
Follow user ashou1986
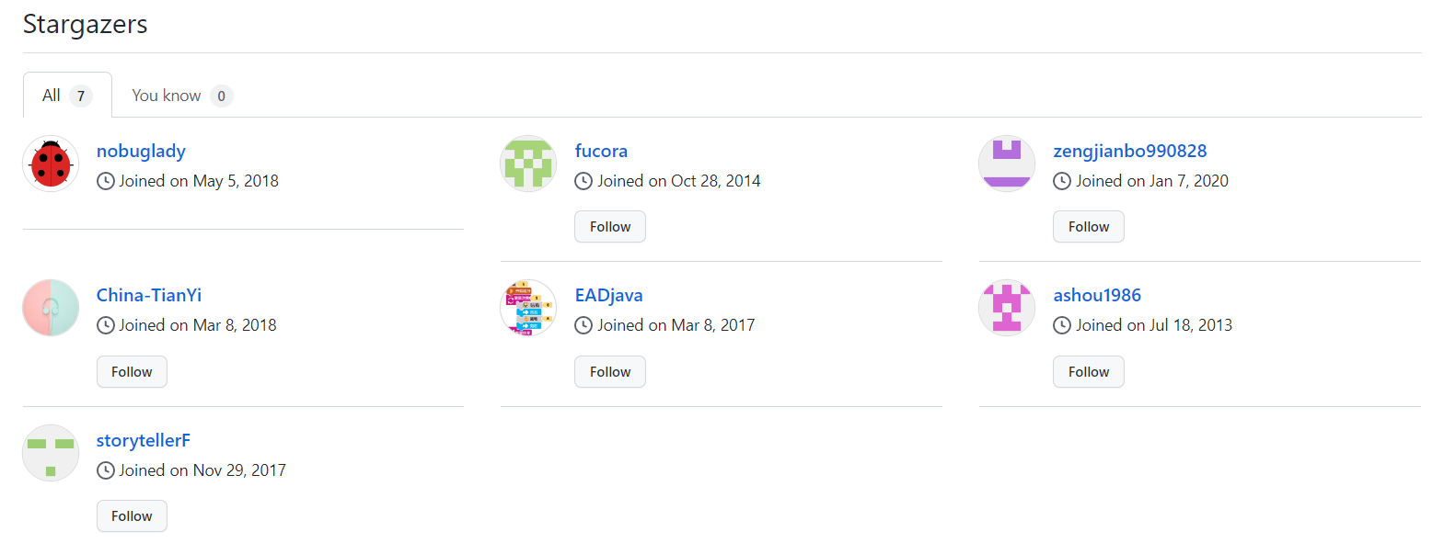point(1089,372)
